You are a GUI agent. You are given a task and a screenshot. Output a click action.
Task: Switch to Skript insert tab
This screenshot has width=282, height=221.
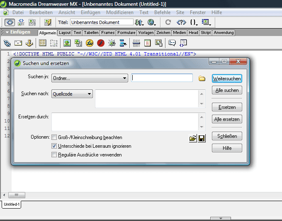pyautogui.click(x=206, y=33)
